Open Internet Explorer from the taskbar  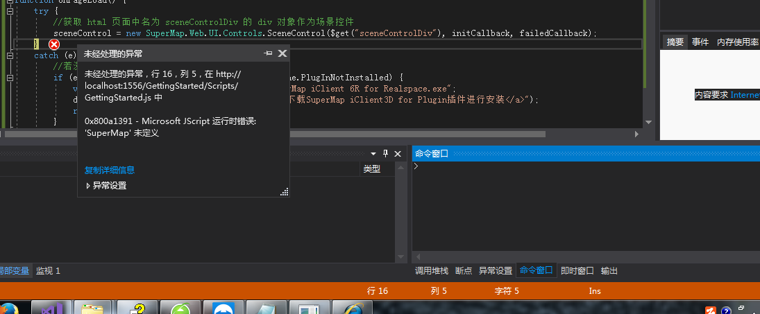tap(351, 308)
